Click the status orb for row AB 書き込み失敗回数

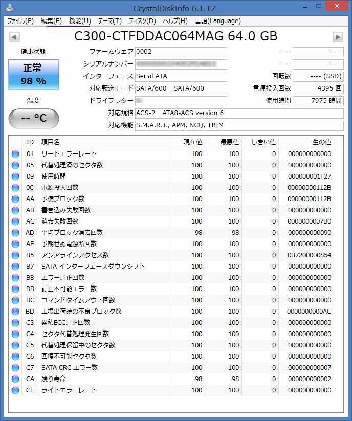[x=15, y=210]
